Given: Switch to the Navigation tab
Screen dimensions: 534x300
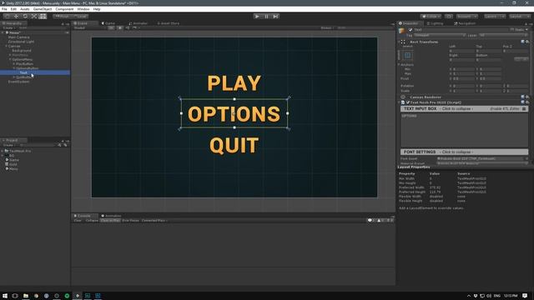Looking at the screenshot, I should pyautogui.click(x=465, y=23).
